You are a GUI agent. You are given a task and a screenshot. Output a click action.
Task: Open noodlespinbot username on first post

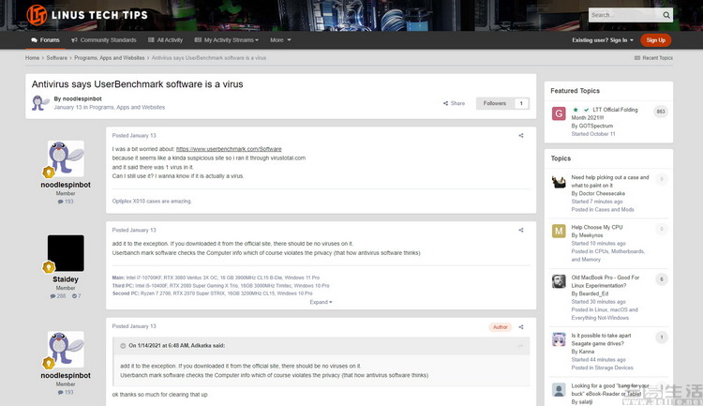tap(66, 185)
